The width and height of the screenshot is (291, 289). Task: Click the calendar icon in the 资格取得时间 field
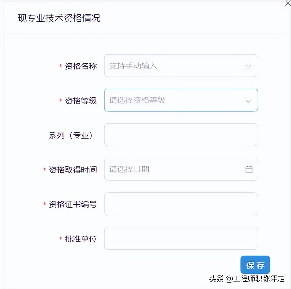pos(249,169)
